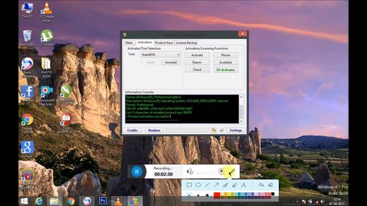Image resolution: width=367 pixels, height=206 pixels.
Task: Choose the medium pen thickness dot
Action: [198, 195]
